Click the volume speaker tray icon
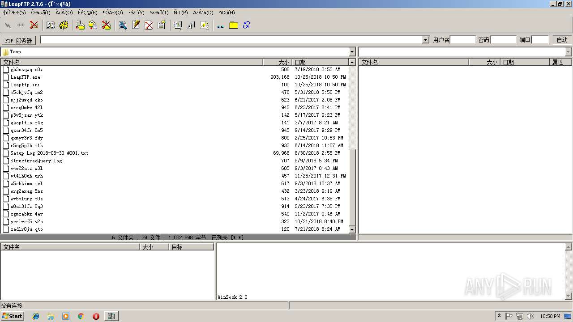The width and height of the screenshot is (573, 322). [x=530, y=316]
